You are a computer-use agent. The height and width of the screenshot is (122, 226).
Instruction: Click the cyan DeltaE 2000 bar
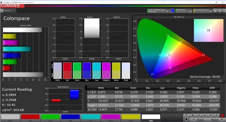pyautogui.click(x=17, y=49)
